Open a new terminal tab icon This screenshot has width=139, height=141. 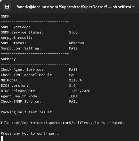click(x=7, y=7)
